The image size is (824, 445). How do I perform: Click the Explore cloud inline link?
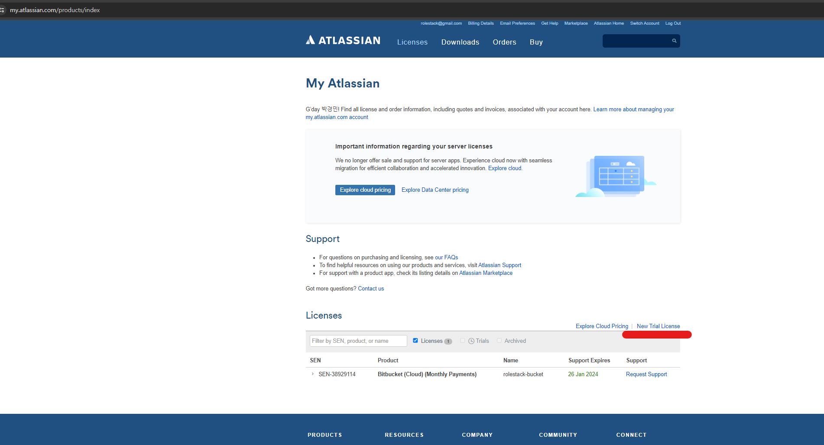point(505,168)
